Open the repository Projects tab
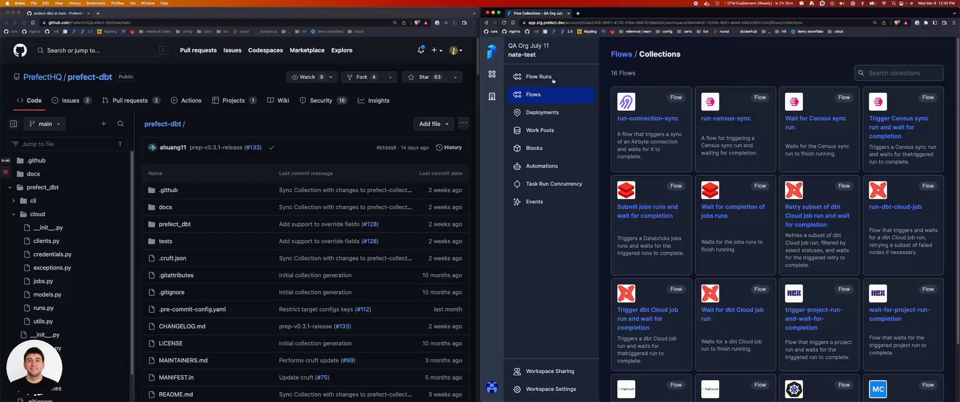This screenshot has height=402, width=960. tap(234, 100)
